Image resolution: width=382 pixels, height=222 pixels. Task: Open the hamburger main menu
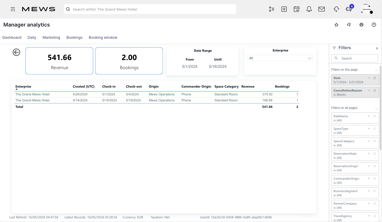[x=13, y=9]
